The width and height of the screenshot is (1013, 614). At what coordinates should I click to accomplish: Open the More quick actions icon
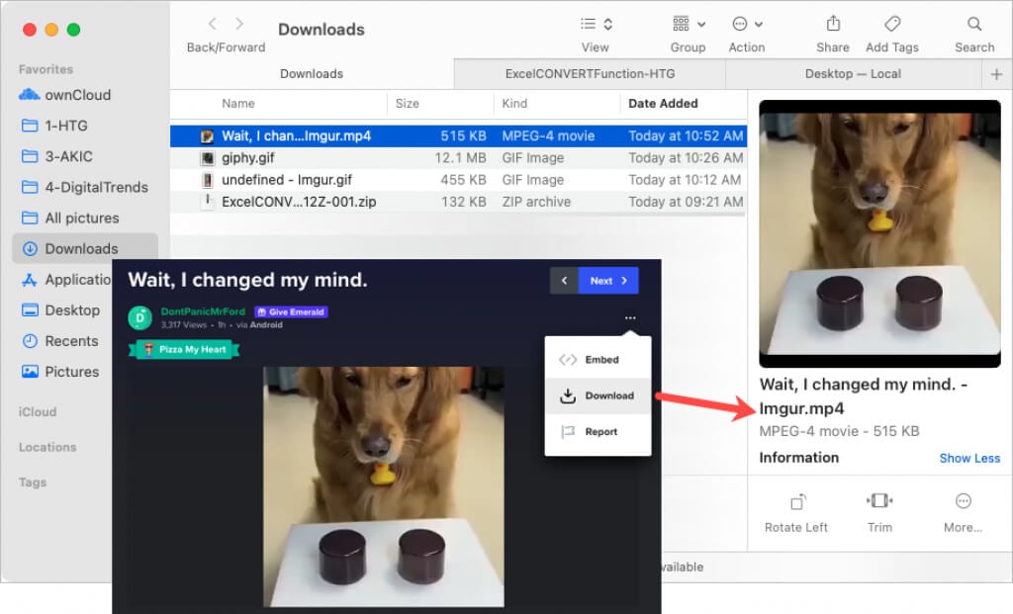click(963, 501)
